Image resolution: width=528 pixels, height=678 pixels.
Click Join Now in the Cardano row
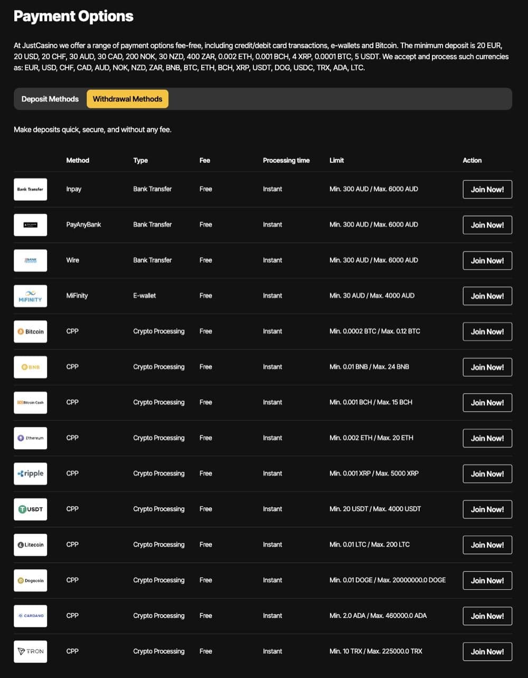pyautogui.click(x=487, y=616)
